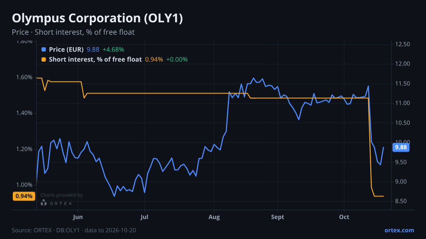Click the 'Price · Short interest' subtitle
Screen dimensions: 426x239
coord(73,32)
